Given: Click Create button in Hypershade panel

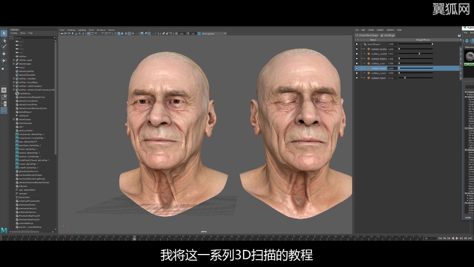Looking at the screenshot, I should [x=468, y=217].
